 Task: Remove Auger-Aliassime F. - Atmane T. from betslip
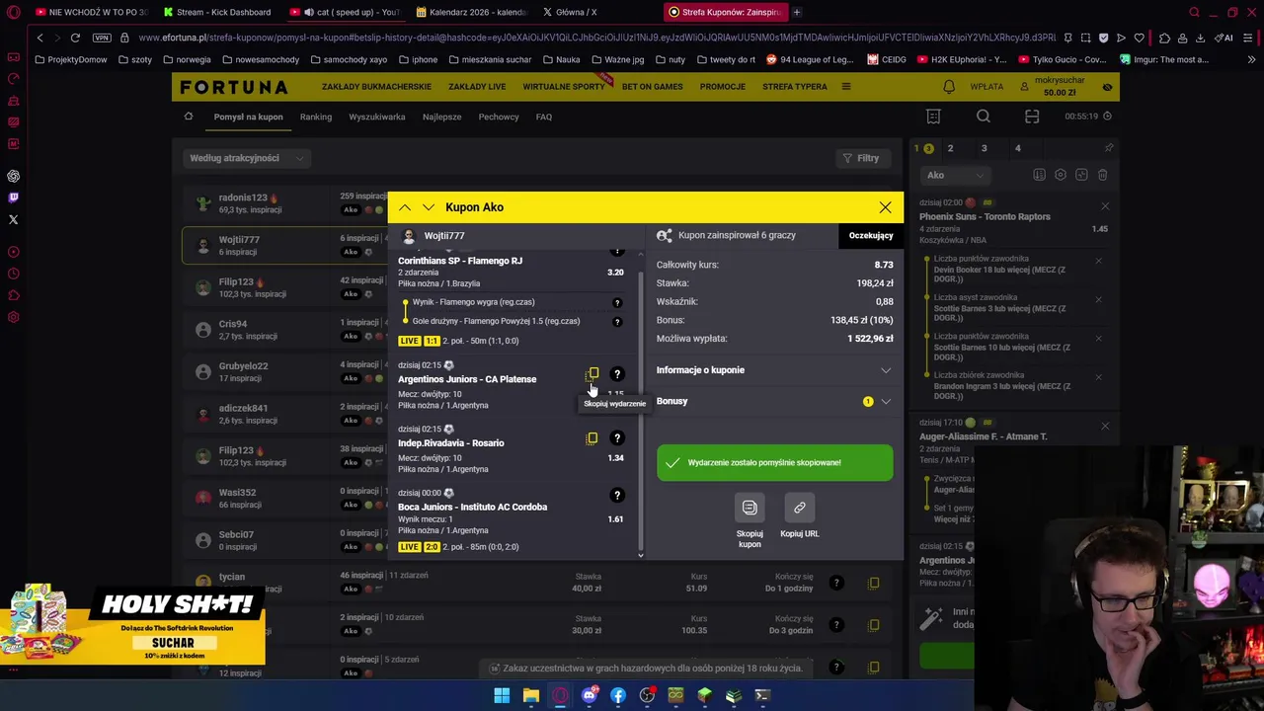[x=1105, y=426]
